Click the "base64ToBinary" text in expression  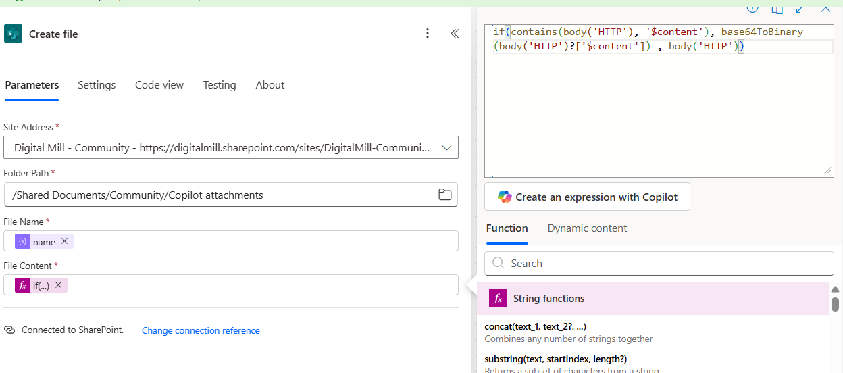762,32
